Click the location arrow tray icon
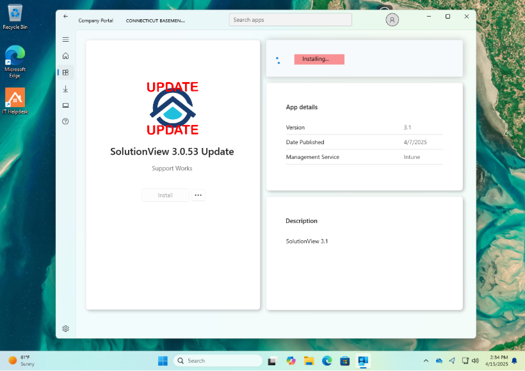Viewport: 525px width, 371px height. point(452,361)
